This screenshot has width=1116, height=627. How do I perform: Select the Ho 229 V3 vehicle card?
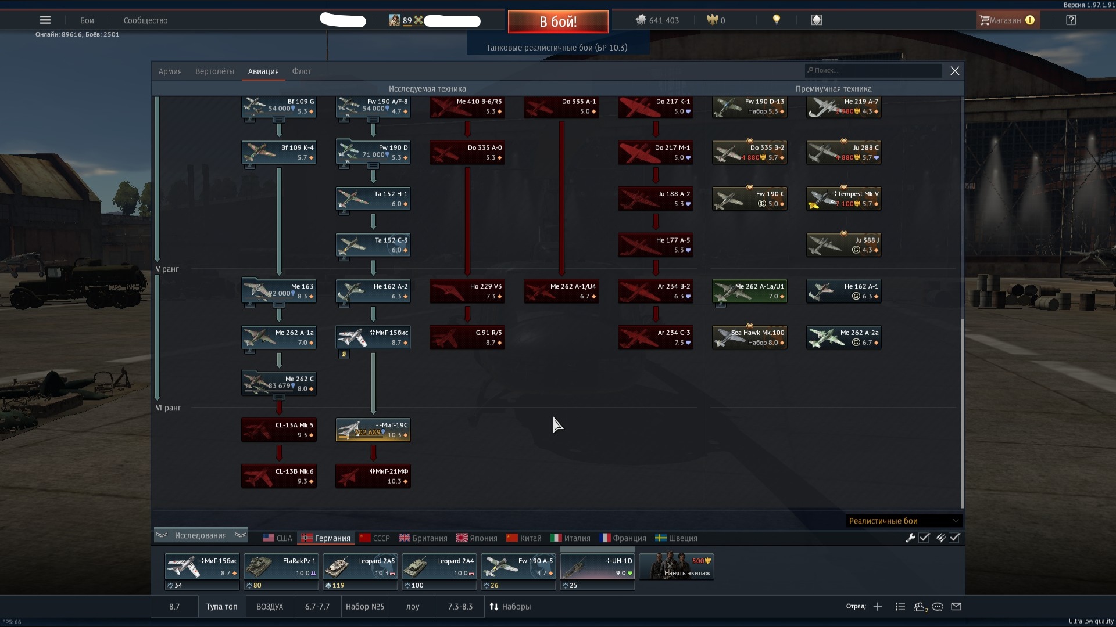tap(467, 291)
